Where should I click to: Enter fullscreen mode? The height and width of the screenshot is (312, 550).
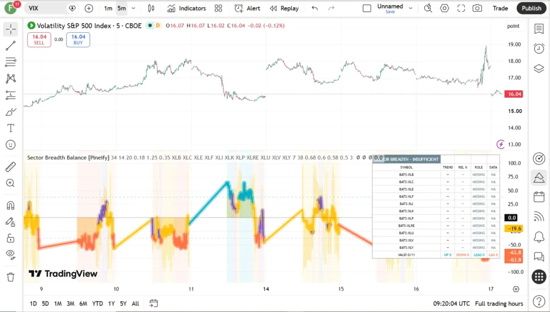point(461,9)
